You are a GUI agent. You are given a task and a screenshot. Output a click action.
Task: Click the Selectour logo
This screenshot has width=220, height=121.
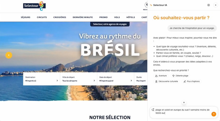(x=34, y=6)
